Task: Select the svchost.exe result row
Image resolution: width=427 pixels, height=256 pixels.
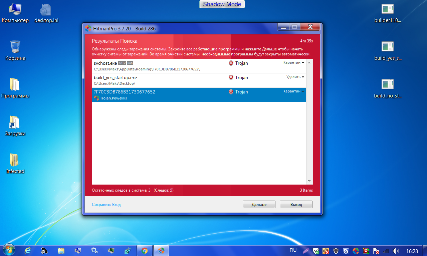Action: (199, 66)
